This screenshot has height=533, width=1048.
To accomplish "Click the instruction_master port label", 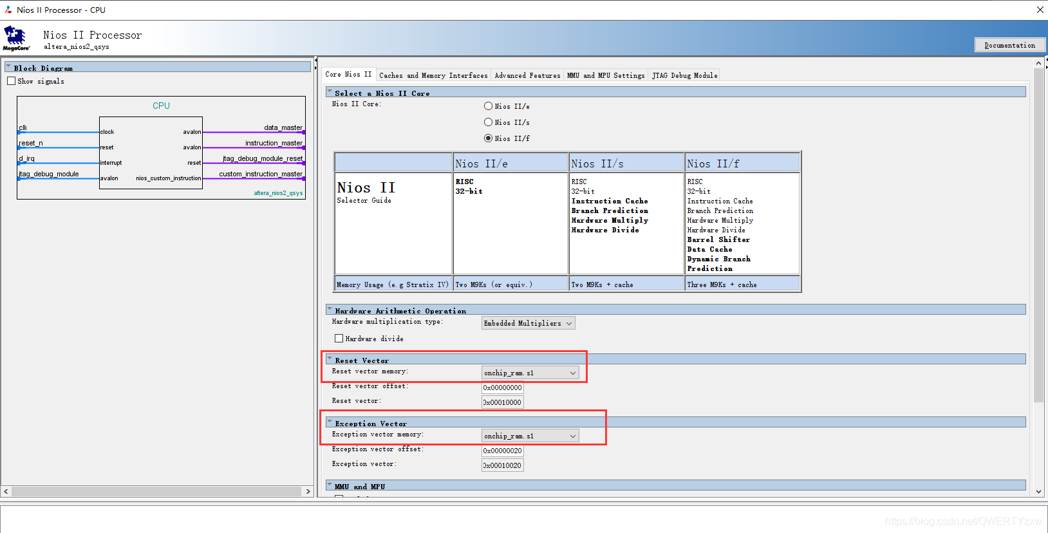I will [274, 143].
